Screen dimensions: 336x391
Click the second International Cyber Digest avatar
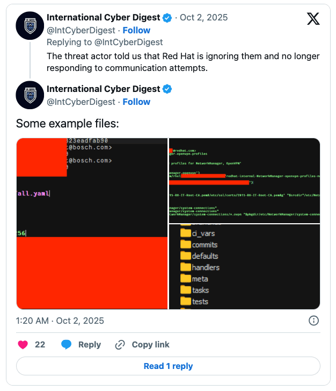click(x=30, y=95)
